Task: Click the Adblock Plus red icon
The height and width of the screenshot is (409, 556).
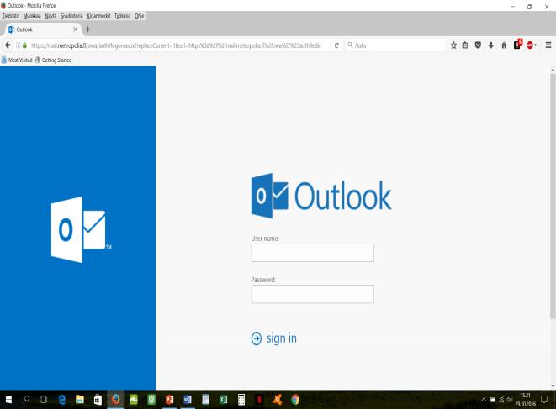Action: pyautogui.click(x=530, y=45)
